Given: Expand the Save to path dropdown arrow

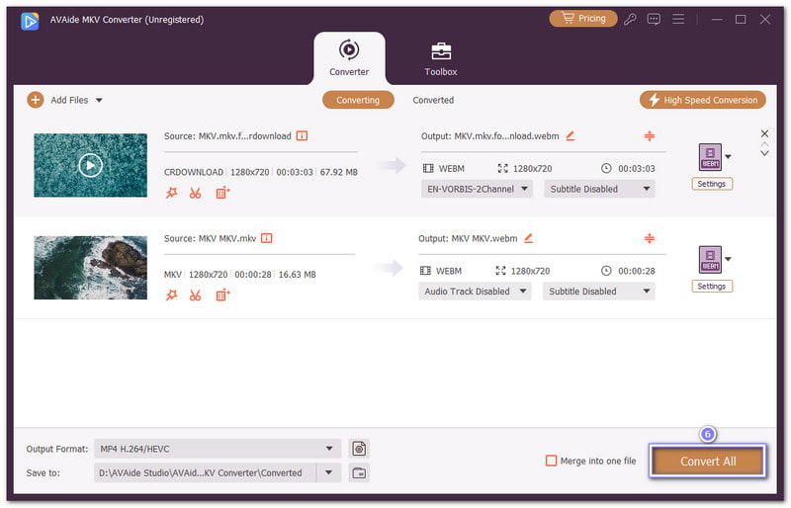Looking at the screenshot, I should 328,472.
